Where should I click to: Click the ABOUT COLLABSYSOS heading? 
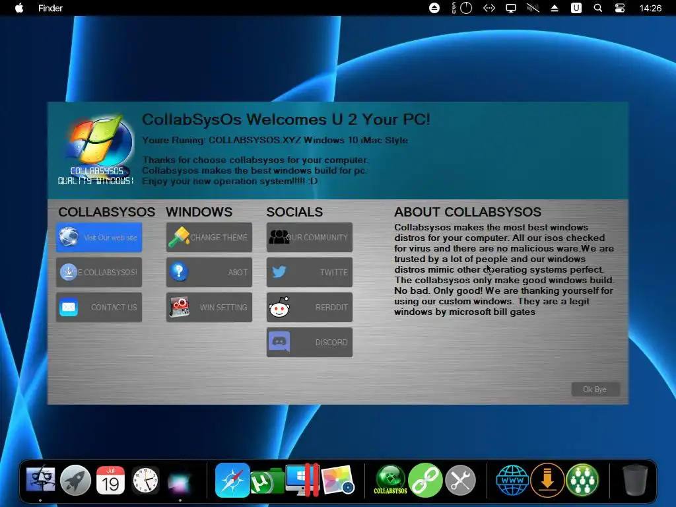pos(468,212)
